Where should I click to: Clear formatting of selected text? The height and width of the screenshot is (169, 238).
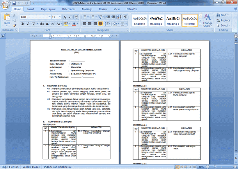[76, 17]
